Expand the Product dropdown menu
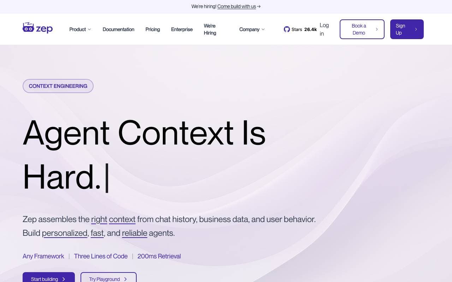Image resolution: width=452 pixels, height=282 pixels. (80, 29)
